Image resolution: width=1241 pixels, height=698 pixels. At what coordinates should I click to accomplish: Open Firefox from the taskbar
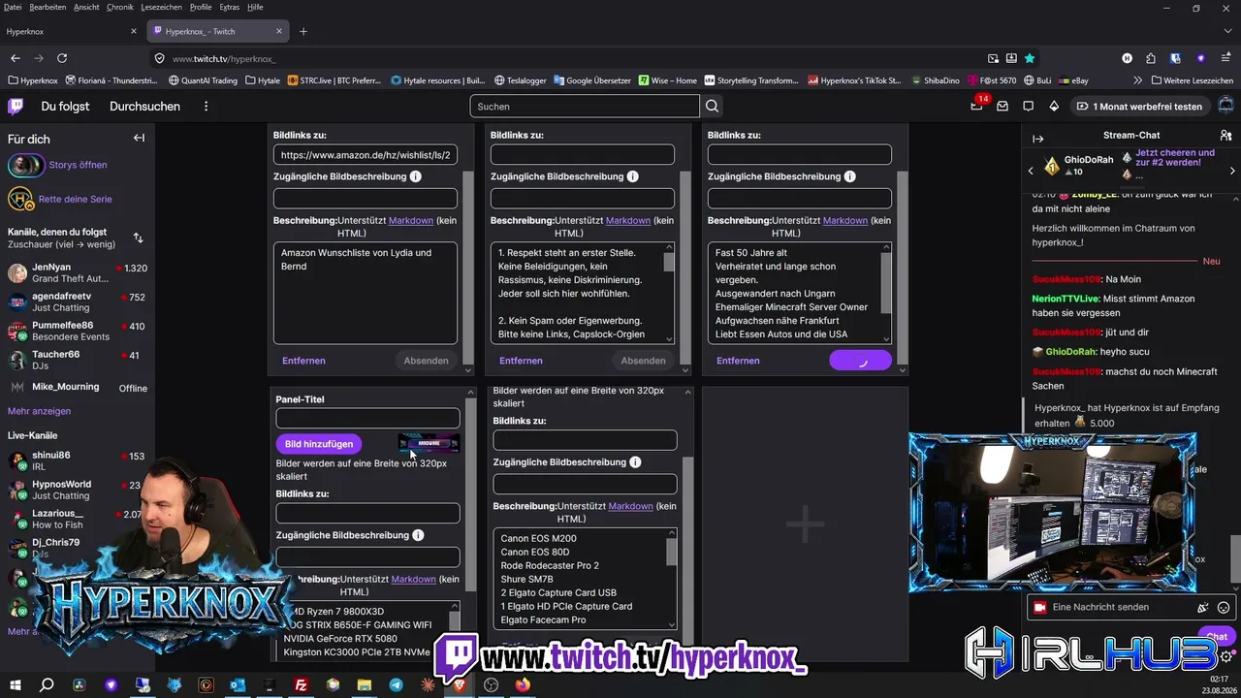click(524, 685)
